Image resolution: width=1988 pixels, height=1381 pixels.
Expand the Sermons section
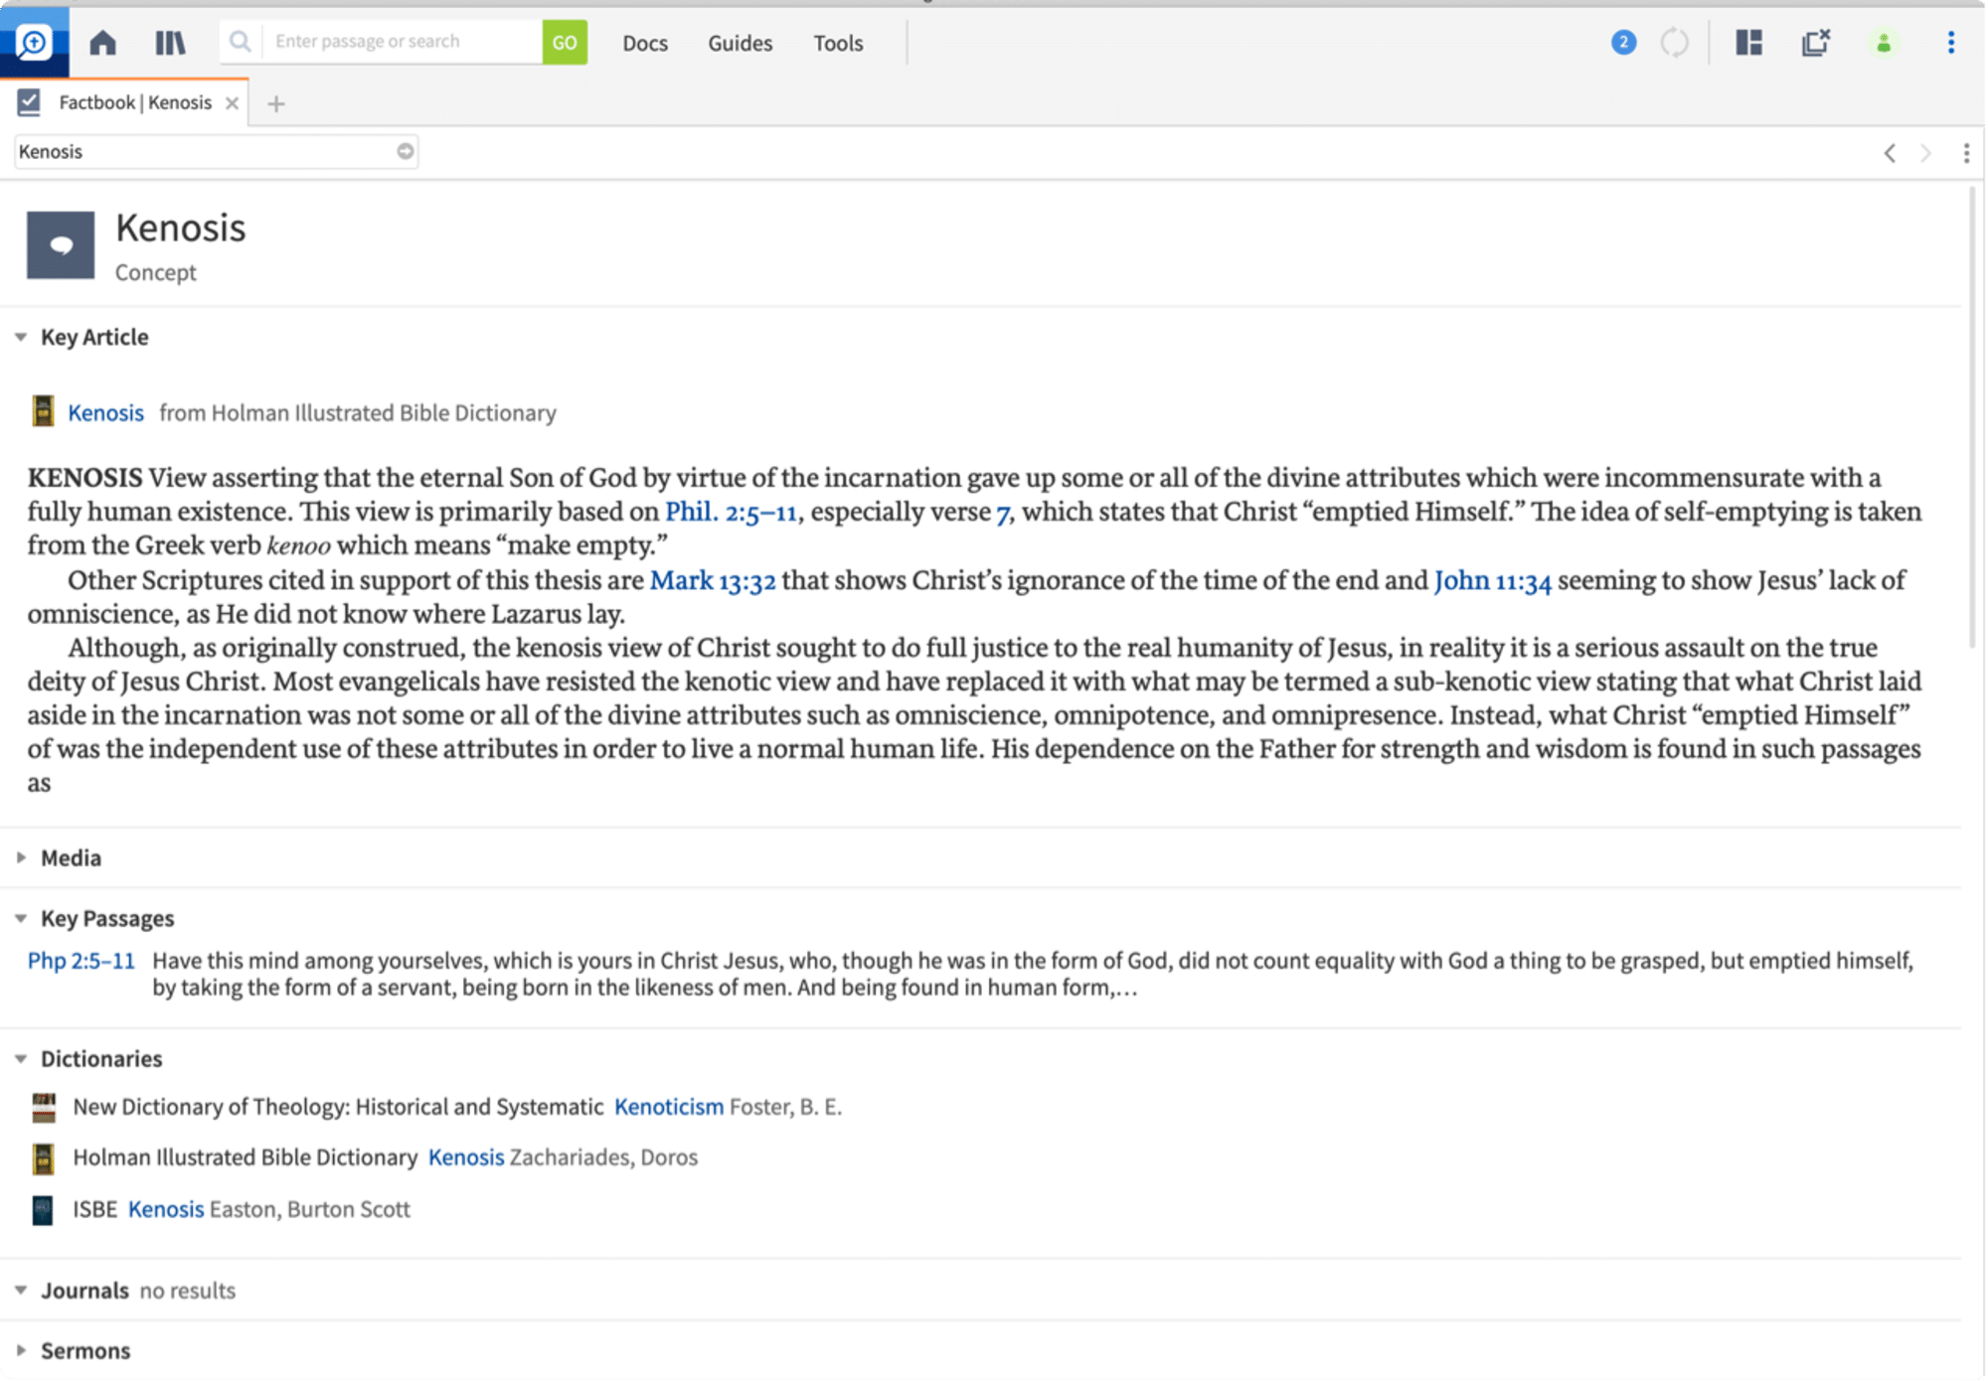(21, 1351)
